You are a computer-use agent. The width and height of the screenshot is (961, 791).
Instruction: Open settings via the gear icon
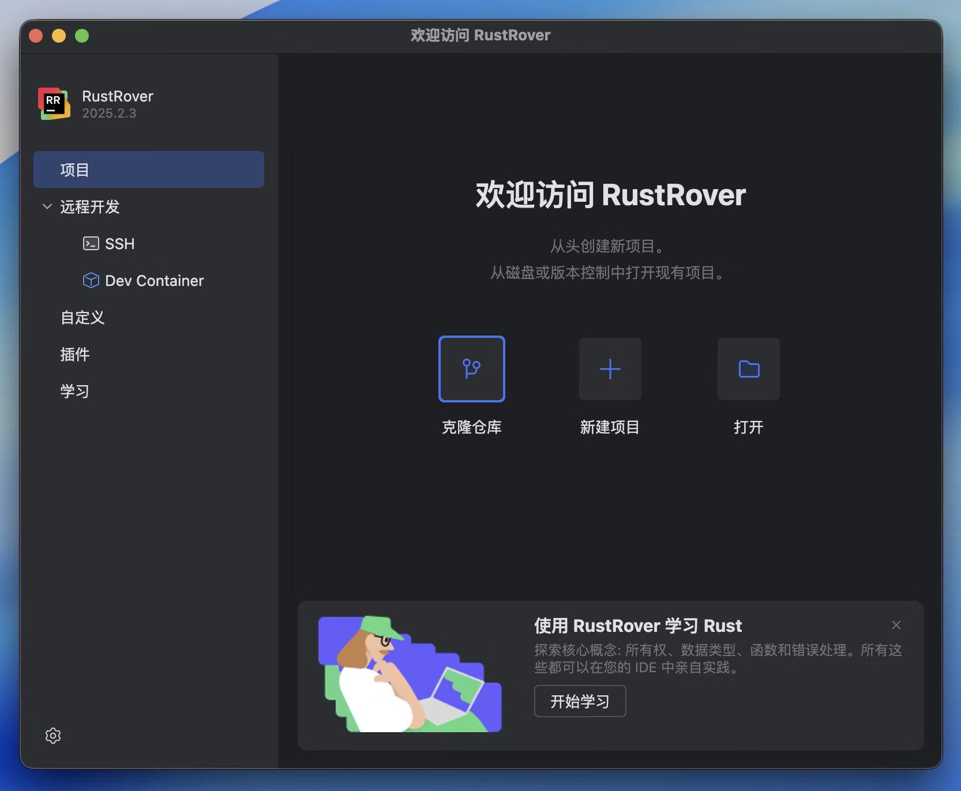(52, 736)
